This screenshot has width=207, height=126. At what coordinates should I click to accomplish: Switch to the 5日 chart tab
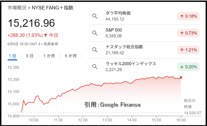click(x=29, y=56)
